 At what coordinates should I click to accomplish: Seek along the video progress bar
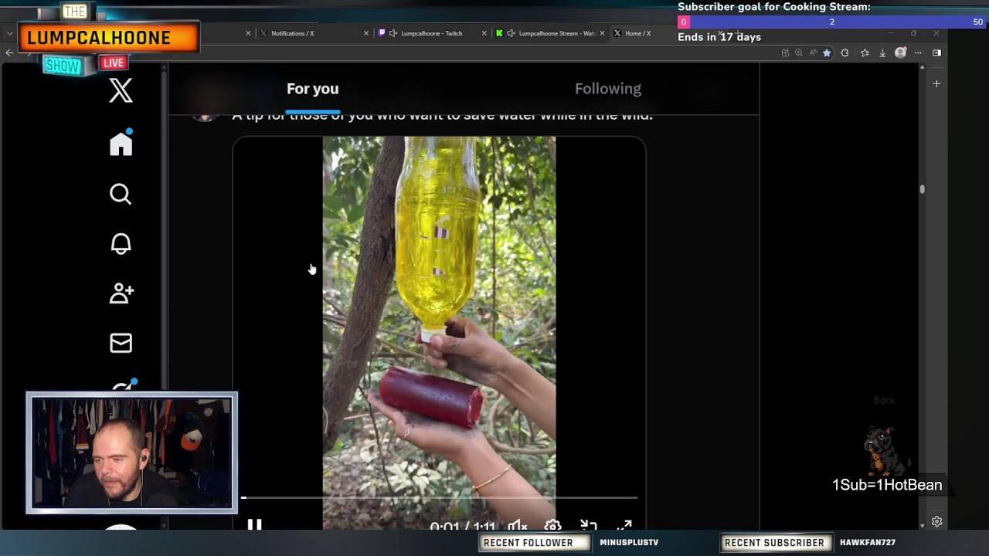pyautogui.click(x=439, y=498)
